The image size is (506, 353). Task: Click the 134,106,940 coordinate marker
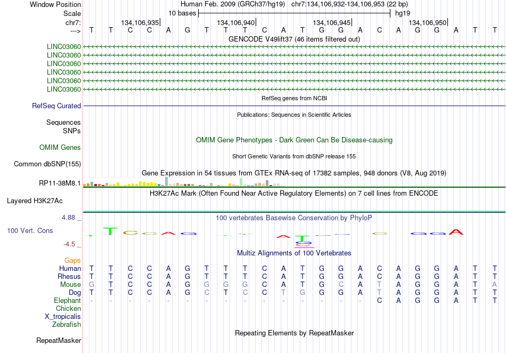click(236, 22)
